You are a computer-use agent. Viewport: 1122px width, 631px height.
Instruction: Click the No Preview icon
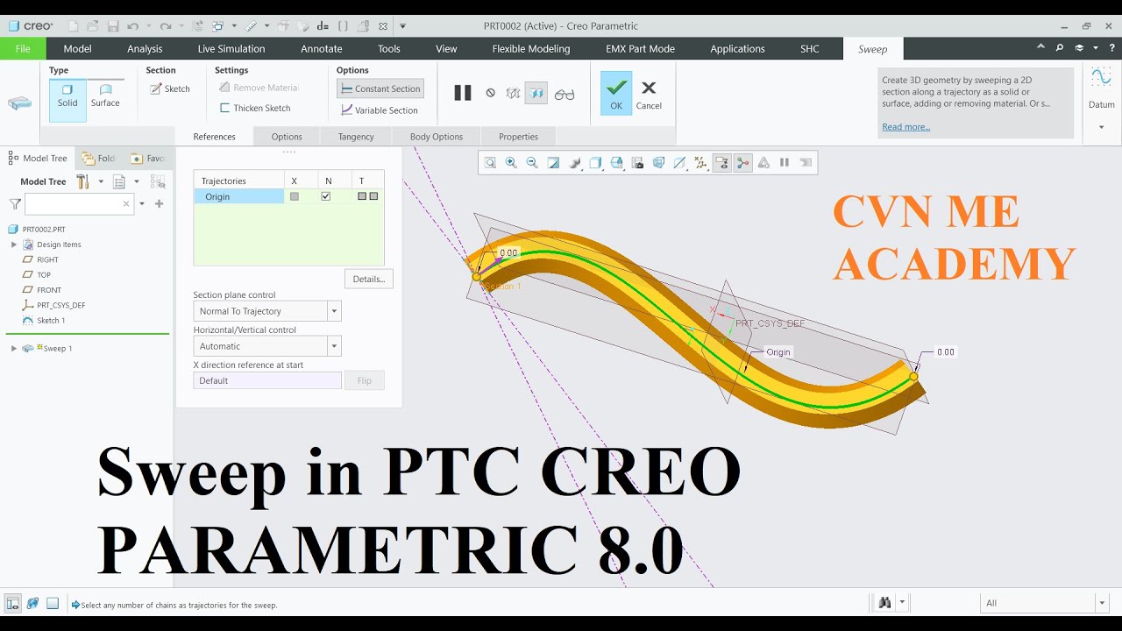click(x=490, y=93)
